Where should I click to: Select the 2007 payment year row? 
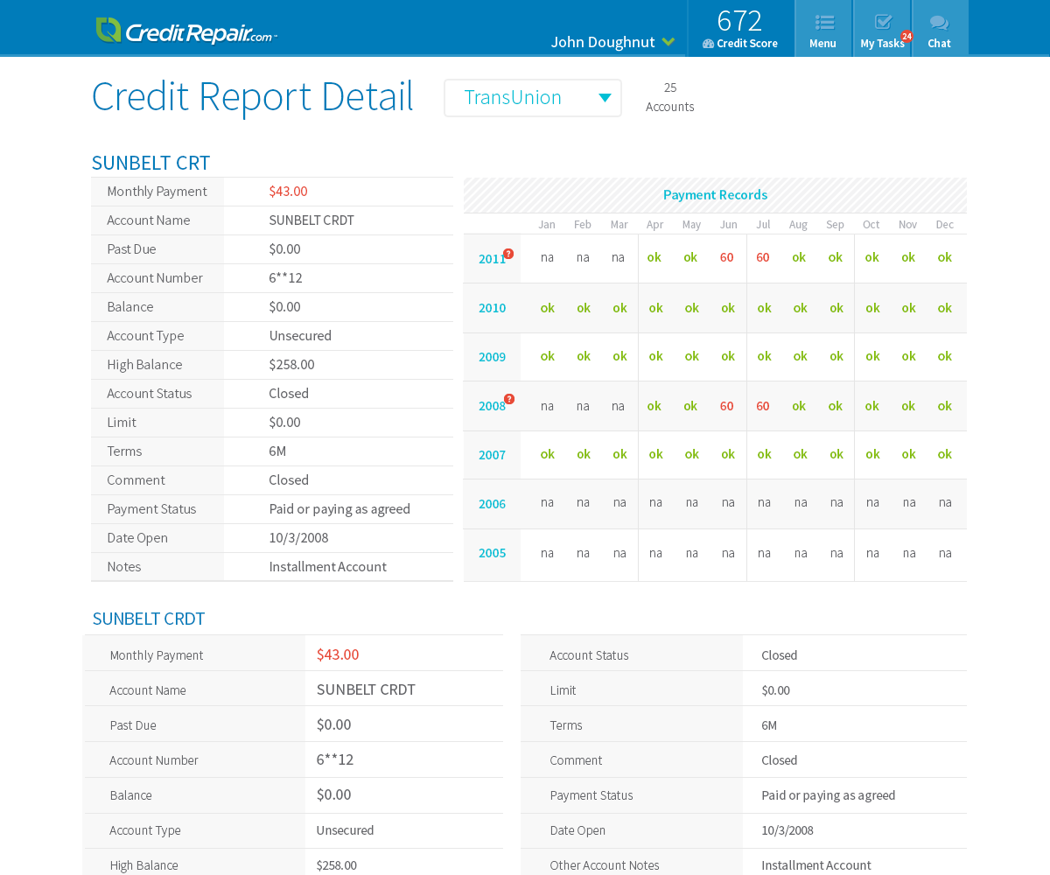click(715, 455)
